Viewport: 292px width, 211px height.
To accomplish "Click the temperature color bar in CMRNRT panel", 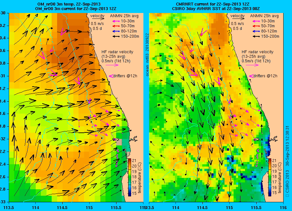I will 270,177.
